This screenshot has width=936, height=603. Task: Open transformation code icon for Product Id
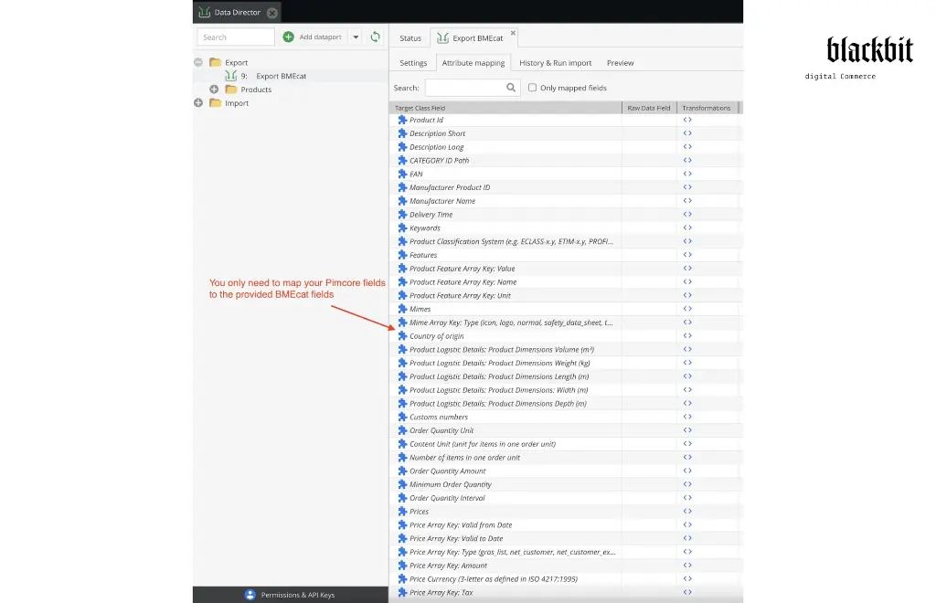(x=687, y=120)
